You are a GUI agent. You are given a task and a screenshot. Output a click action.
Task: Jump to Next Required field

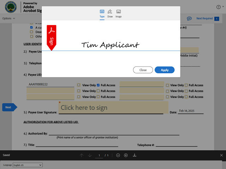pos(204,18)
